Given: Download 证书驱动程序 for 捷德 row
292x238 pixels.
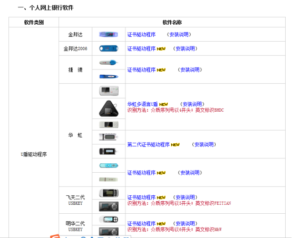Looking at the screenshot, I should pos(141,70).
